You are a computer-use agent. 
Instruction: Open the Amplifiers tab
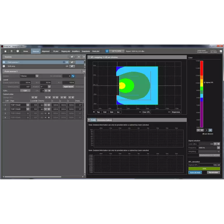pyautogui.click(x=76, y=51)
